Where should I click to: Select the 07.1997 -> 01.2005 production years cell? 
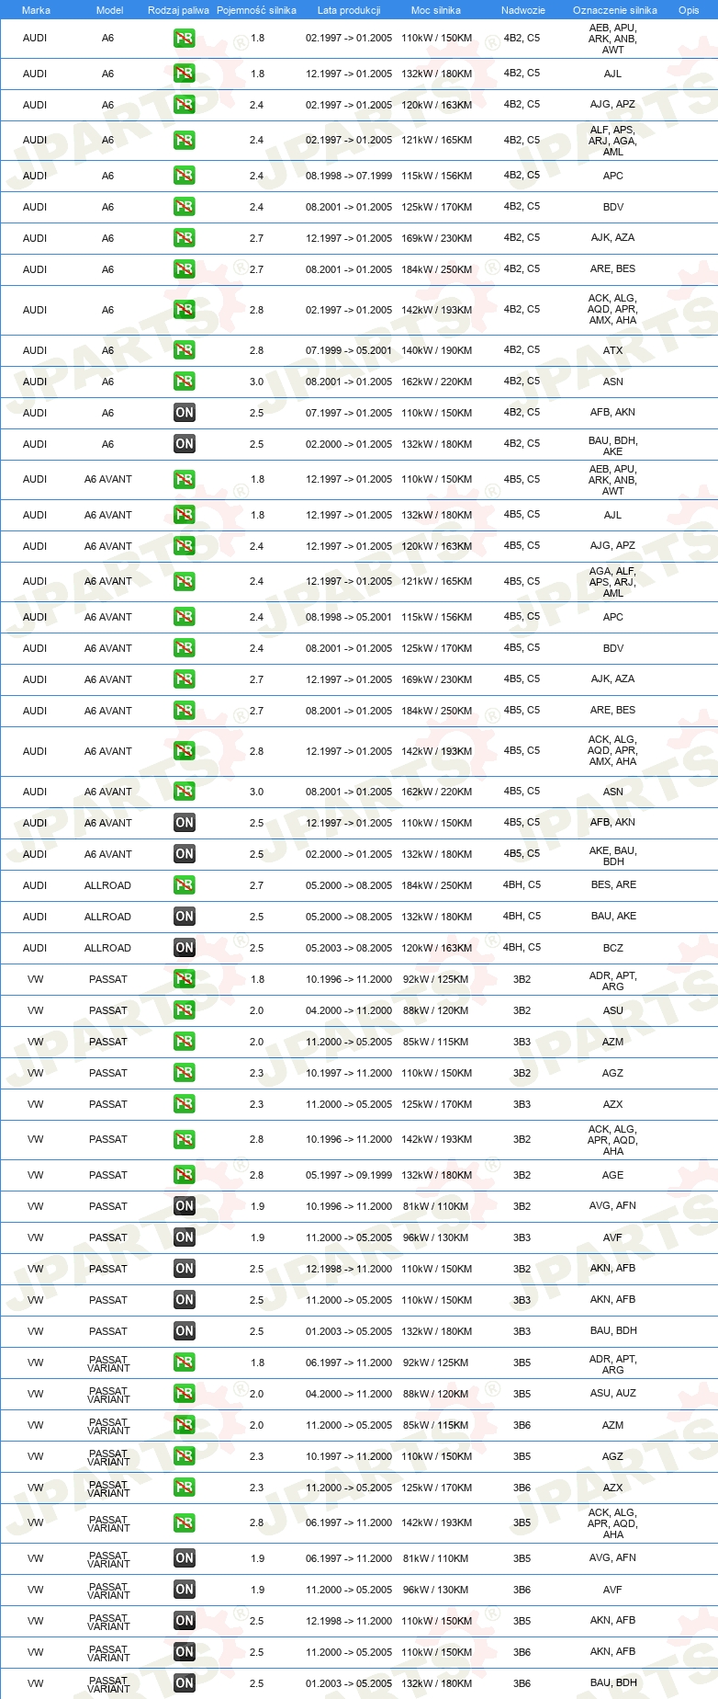(x=349, y=413)
